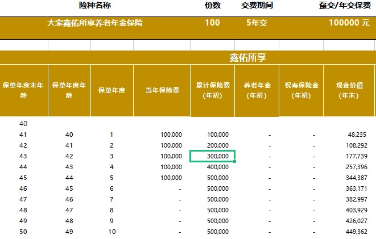
Task: Click the 趸交/年交保费 header label
Action: click(x=345, y=5)
